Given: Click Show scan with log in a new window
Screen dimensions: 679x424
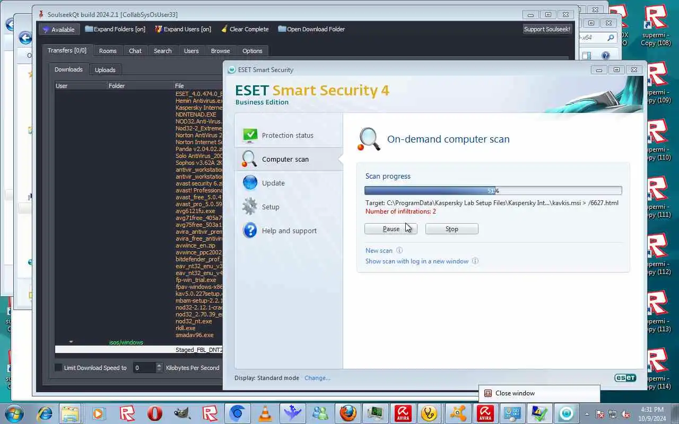Looking at the screenshot, I should (417, 261).
